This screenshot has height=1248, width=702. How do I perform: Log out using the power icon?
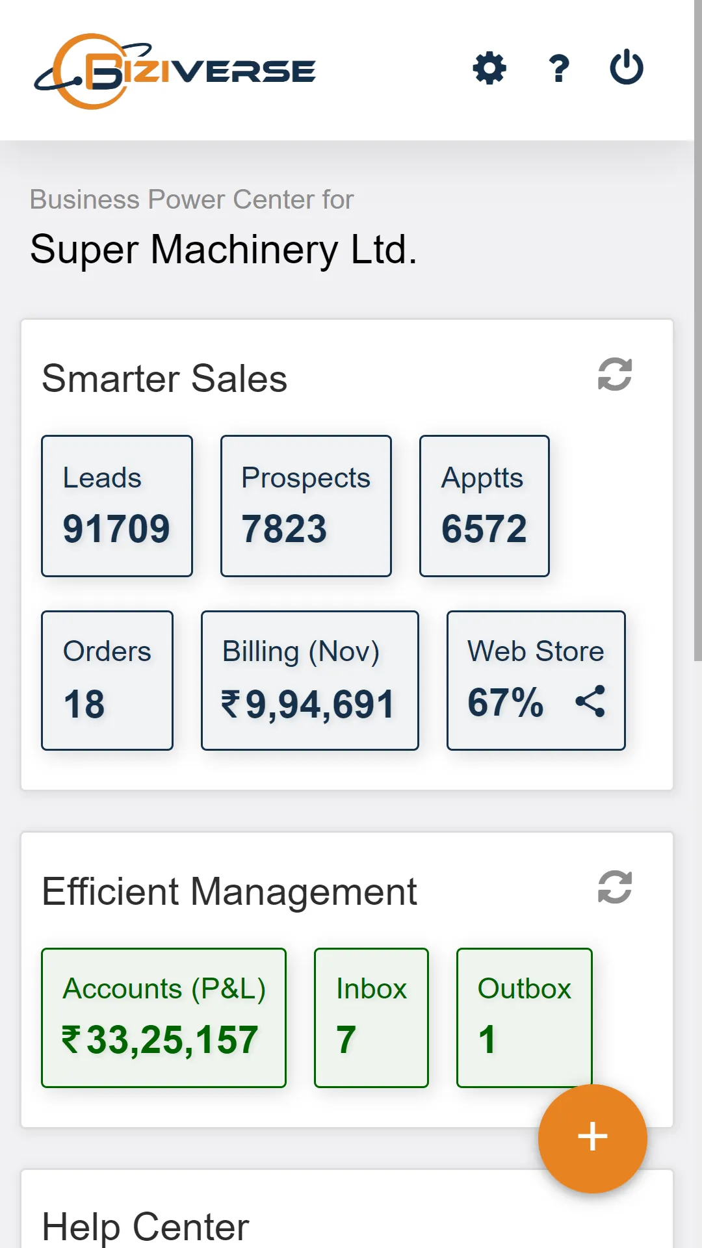click(627, 68)
